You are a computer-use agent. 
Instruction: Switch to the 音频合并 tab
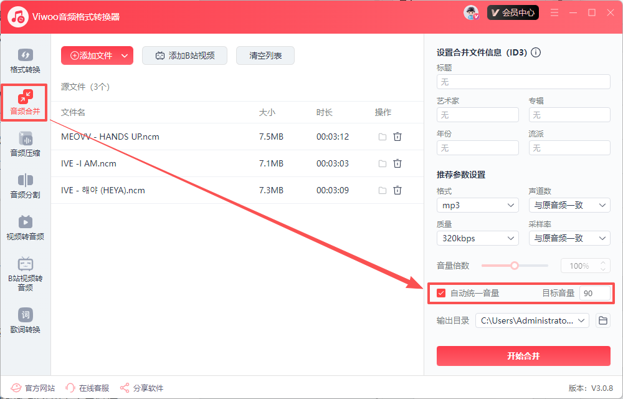tap(25, 103)
